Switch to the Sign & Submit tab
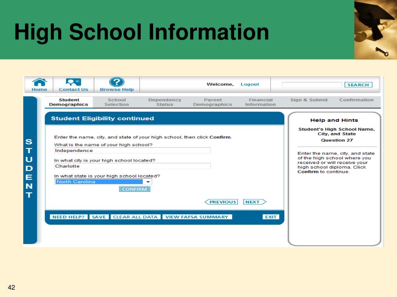This screenshot has height=297, width=397. [x=309, y=100]
